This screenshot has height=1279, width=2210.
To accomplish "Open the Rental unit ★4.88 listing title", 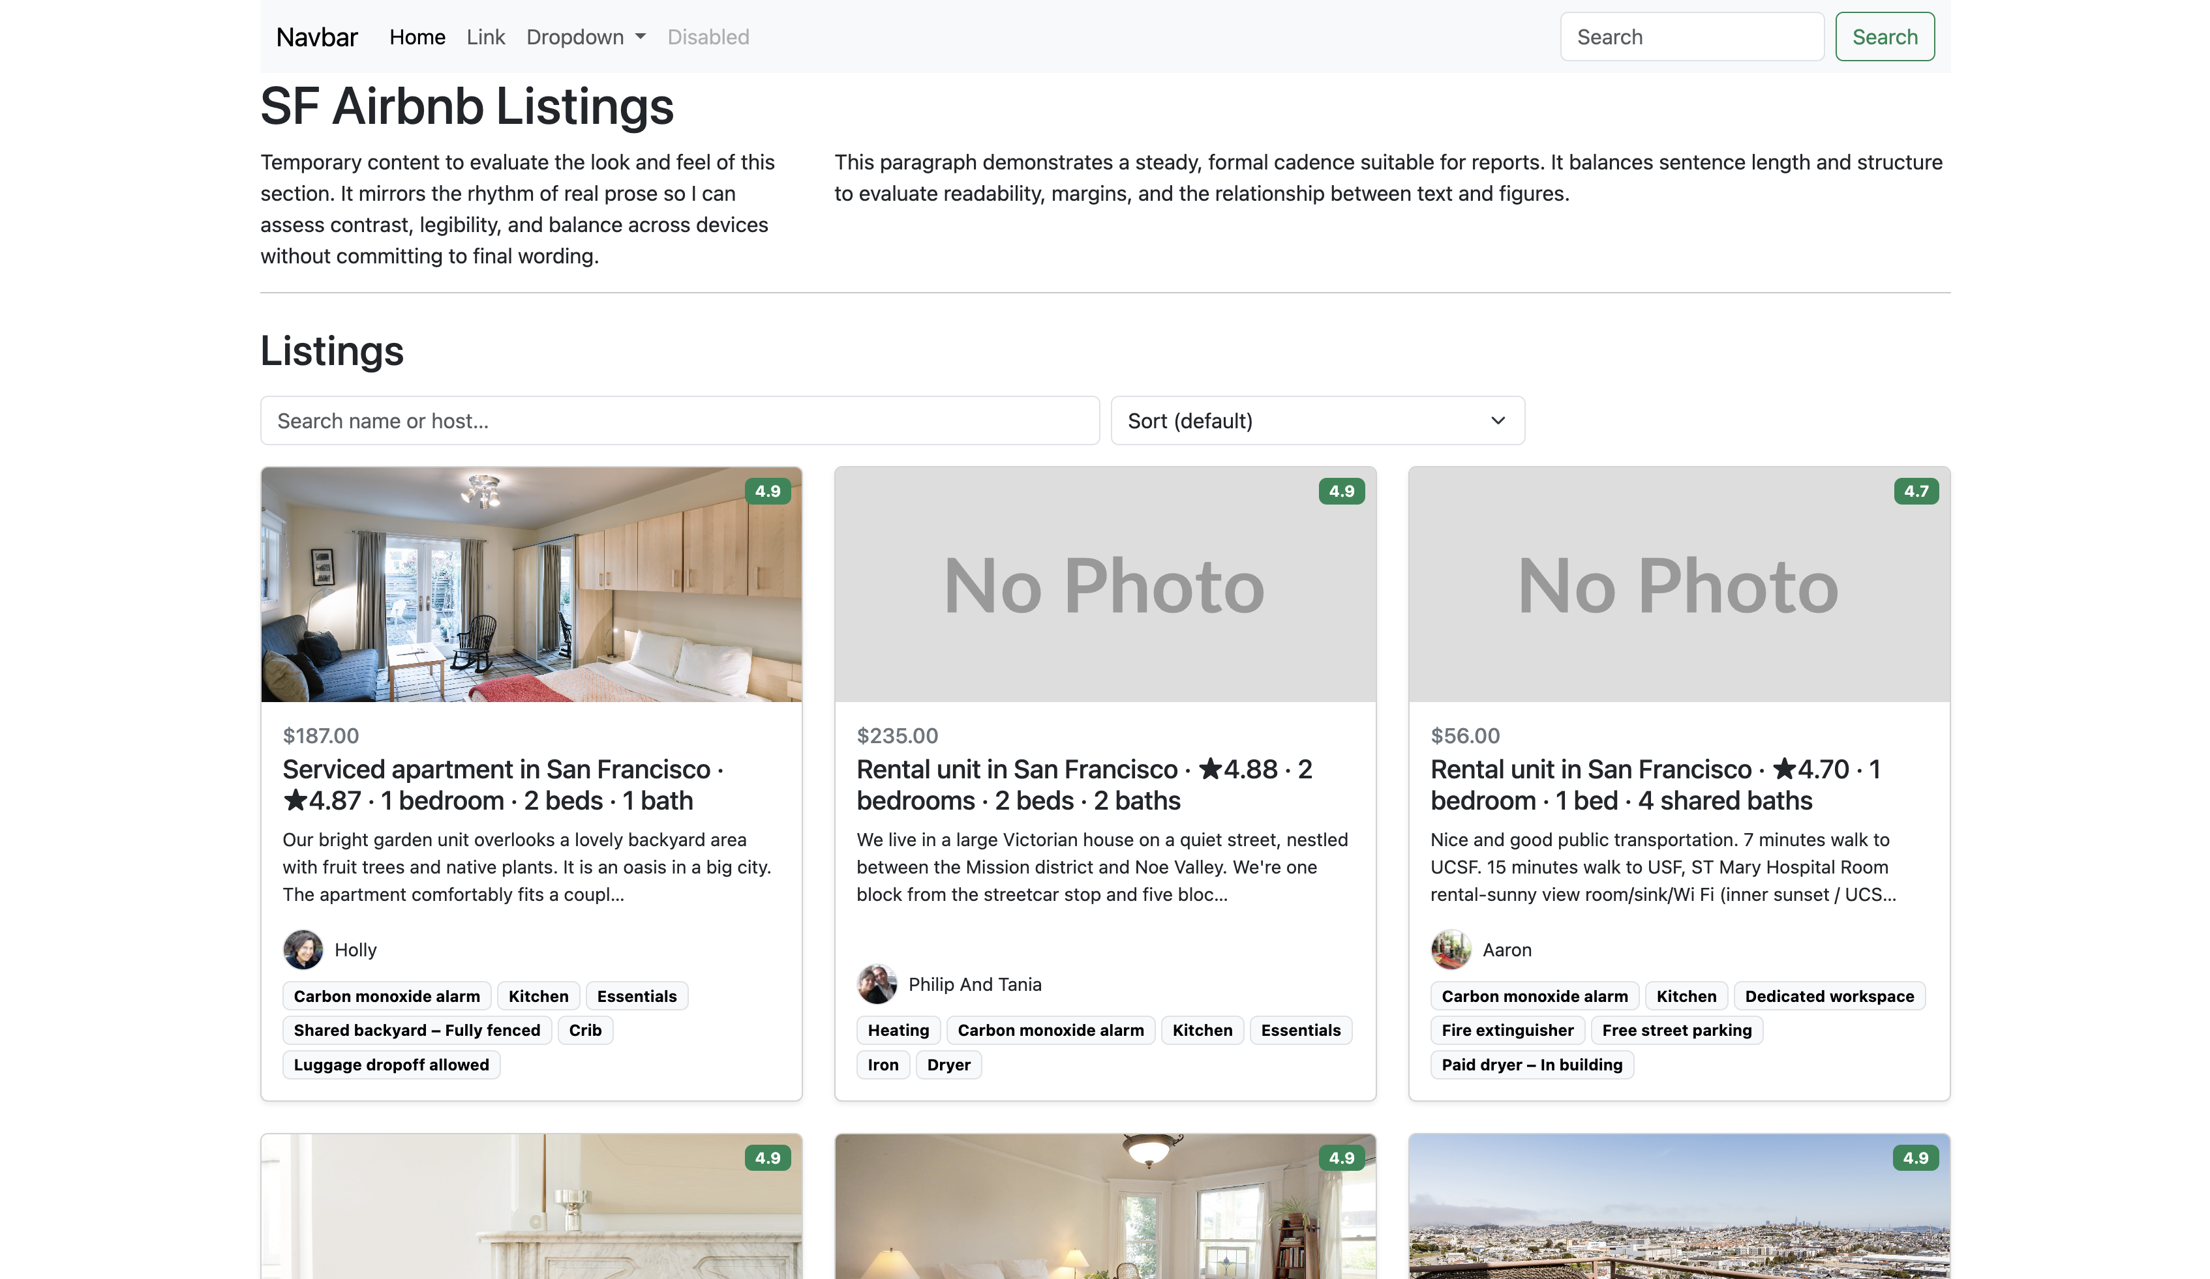I will pos(1084,785).
